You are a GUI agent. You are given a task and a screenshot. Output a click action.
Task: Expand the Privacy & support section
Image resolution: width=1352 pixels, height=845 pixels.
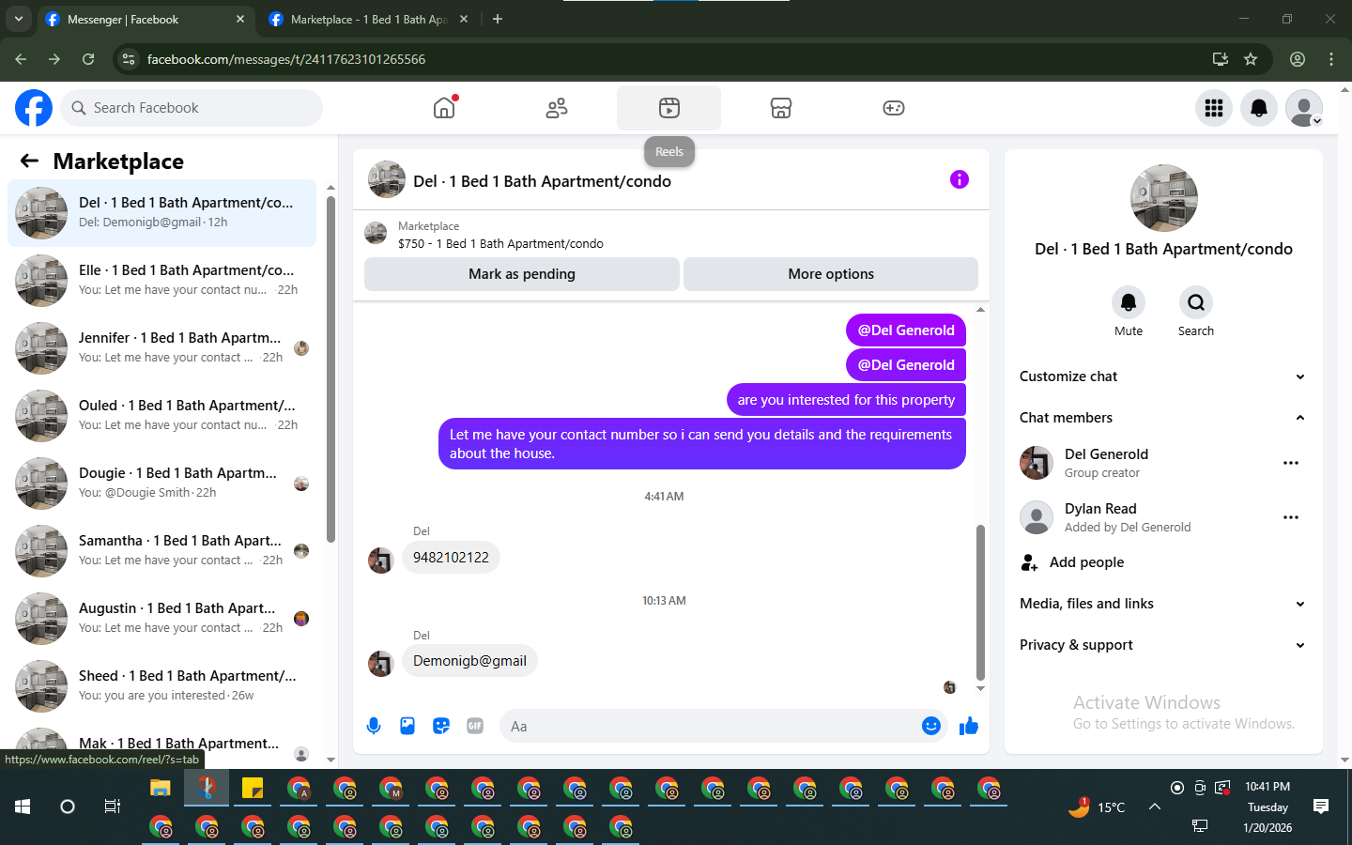1163,645
